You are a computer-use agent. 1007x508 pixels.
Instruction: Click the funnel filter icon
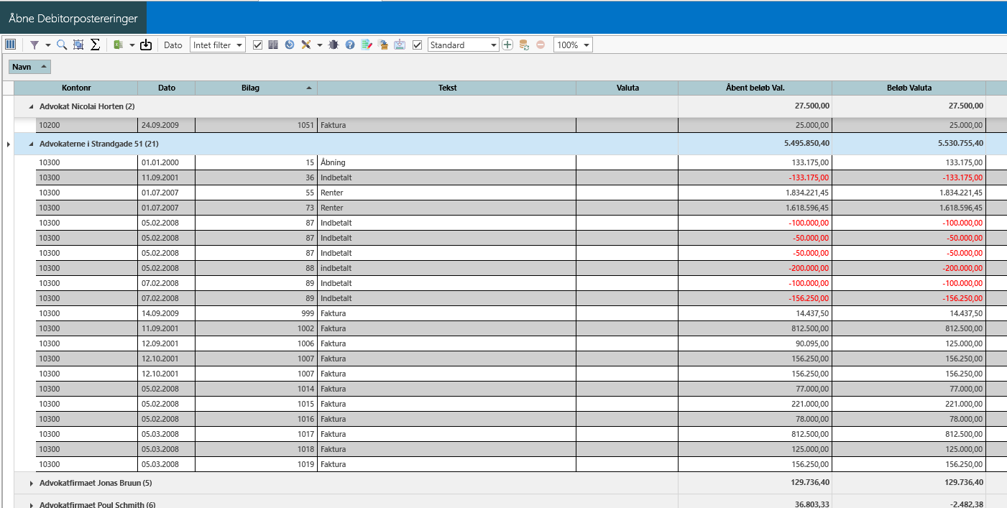34,45
